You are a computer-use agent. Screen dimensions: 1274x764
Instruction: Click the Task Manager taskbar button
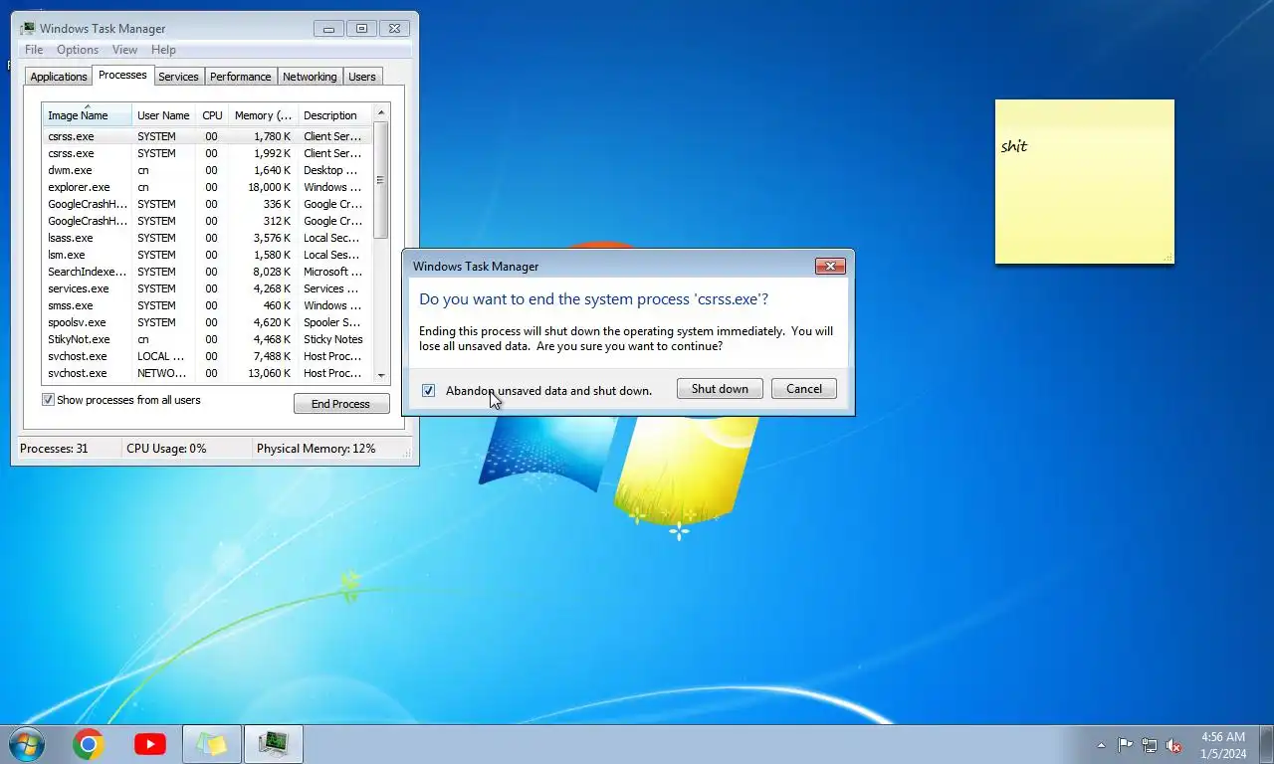pos(274,744)
